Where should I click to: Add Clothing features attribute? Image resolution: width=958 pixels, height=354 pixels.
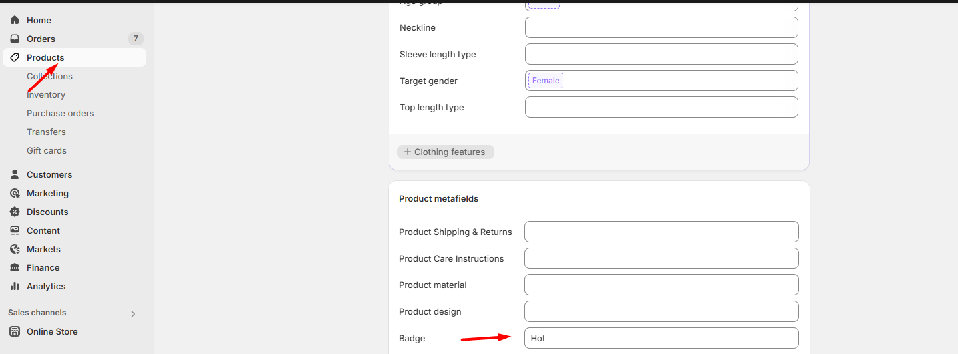point(445,152)
